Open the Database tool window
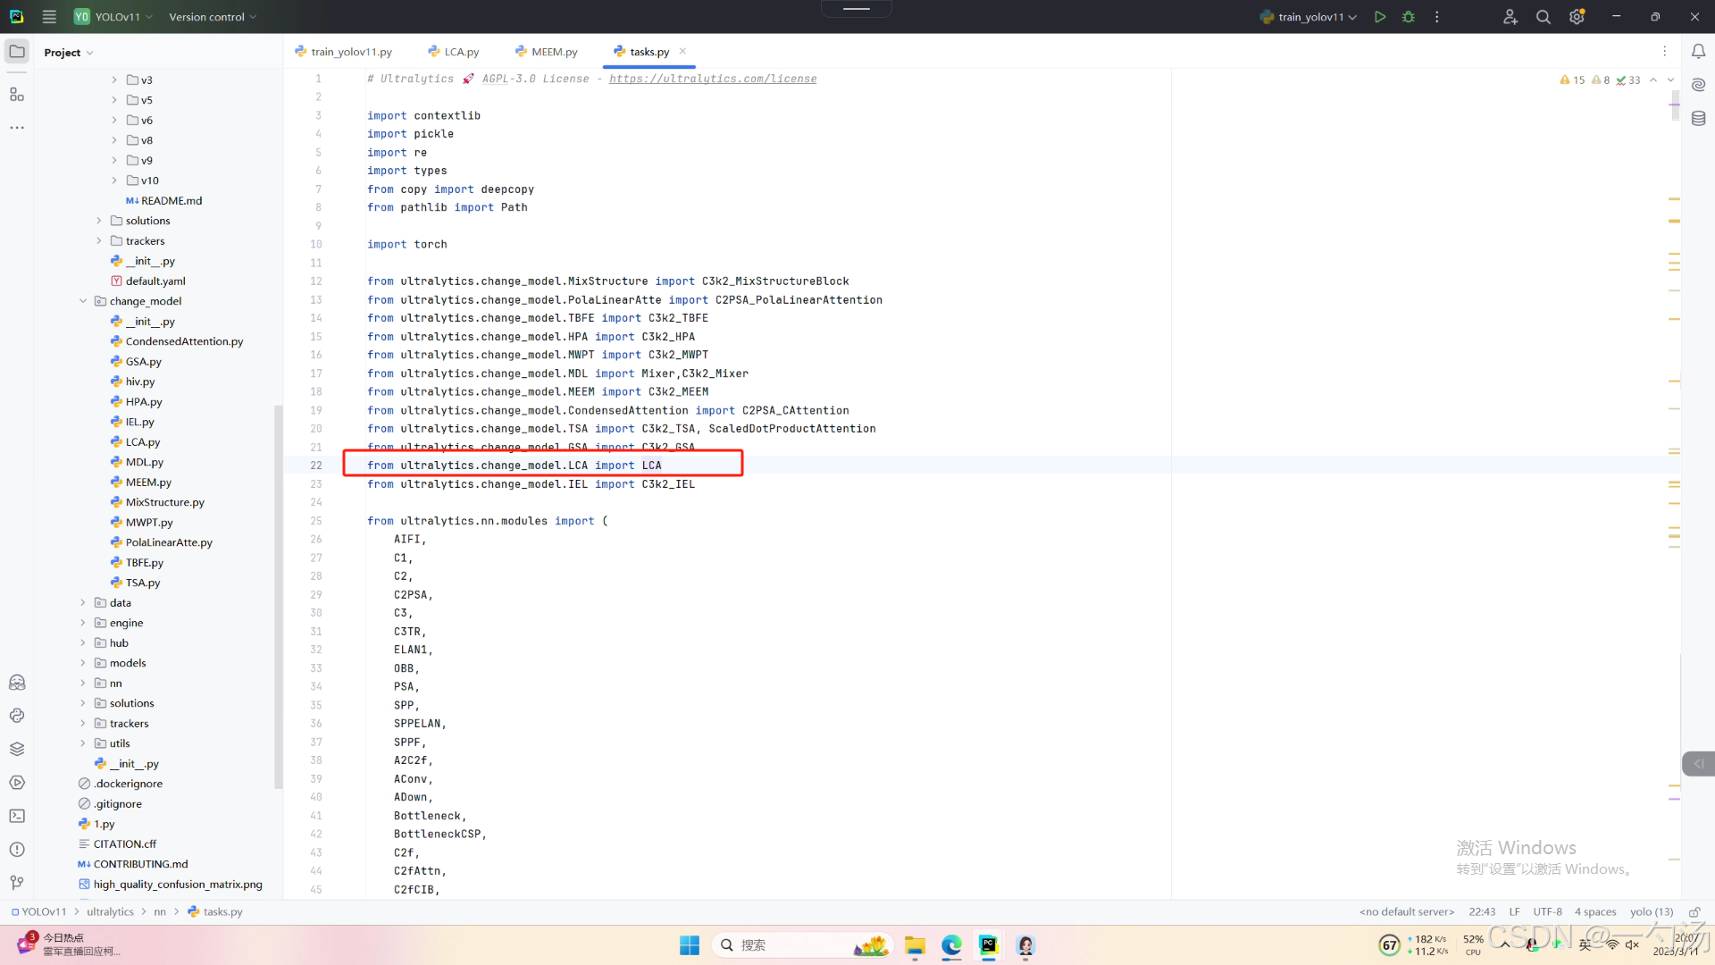 pyautogui.click(x=1698, y=119)
